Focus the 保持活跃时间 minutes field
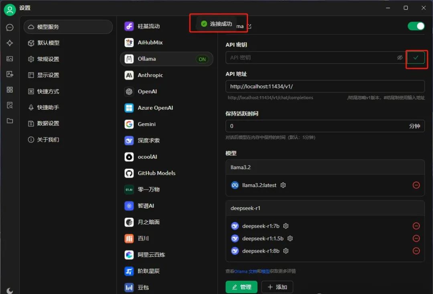The height and width of the screenshot is (294, 433). (325, 126)
